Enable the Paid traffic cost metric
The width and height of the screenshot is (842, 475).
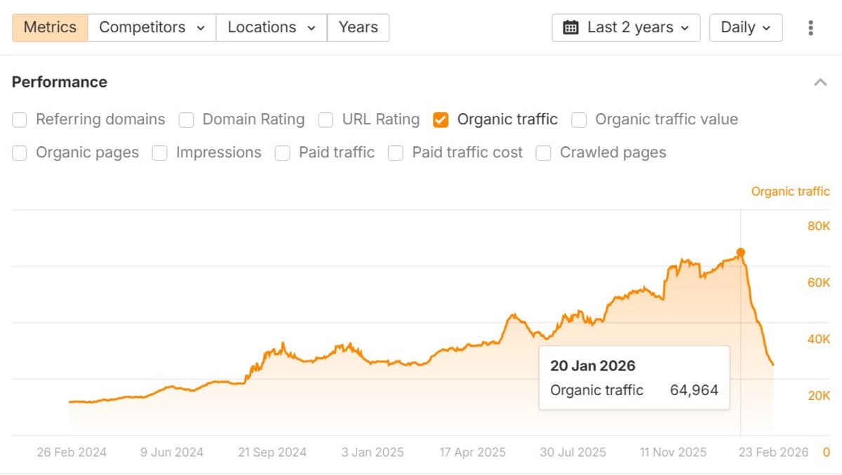click(396, 153)
